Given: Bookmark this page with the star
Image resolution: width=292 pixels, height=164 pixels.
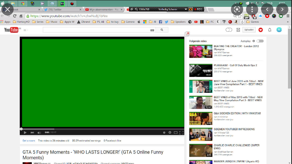Looking at the screenshot, I should coord(240,16).
